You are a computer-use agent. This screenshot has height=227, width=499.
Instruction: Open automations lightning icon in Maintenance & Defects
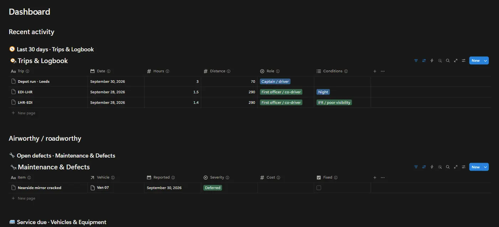432,167
